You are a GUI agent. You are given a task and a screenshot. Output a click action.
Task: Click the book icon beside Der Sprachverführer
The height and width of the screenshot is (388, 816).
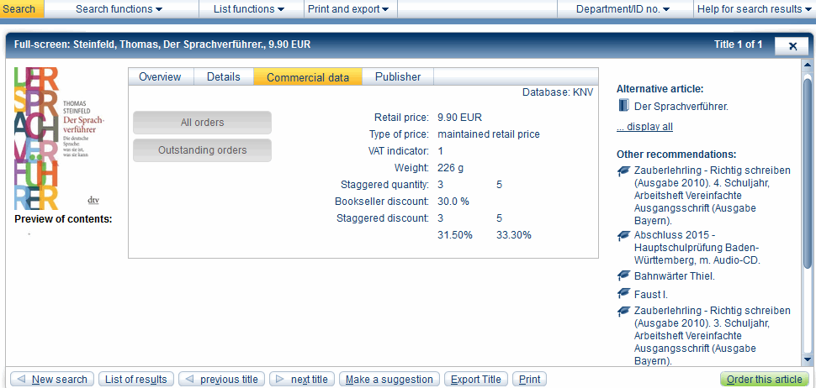point(623,106)
